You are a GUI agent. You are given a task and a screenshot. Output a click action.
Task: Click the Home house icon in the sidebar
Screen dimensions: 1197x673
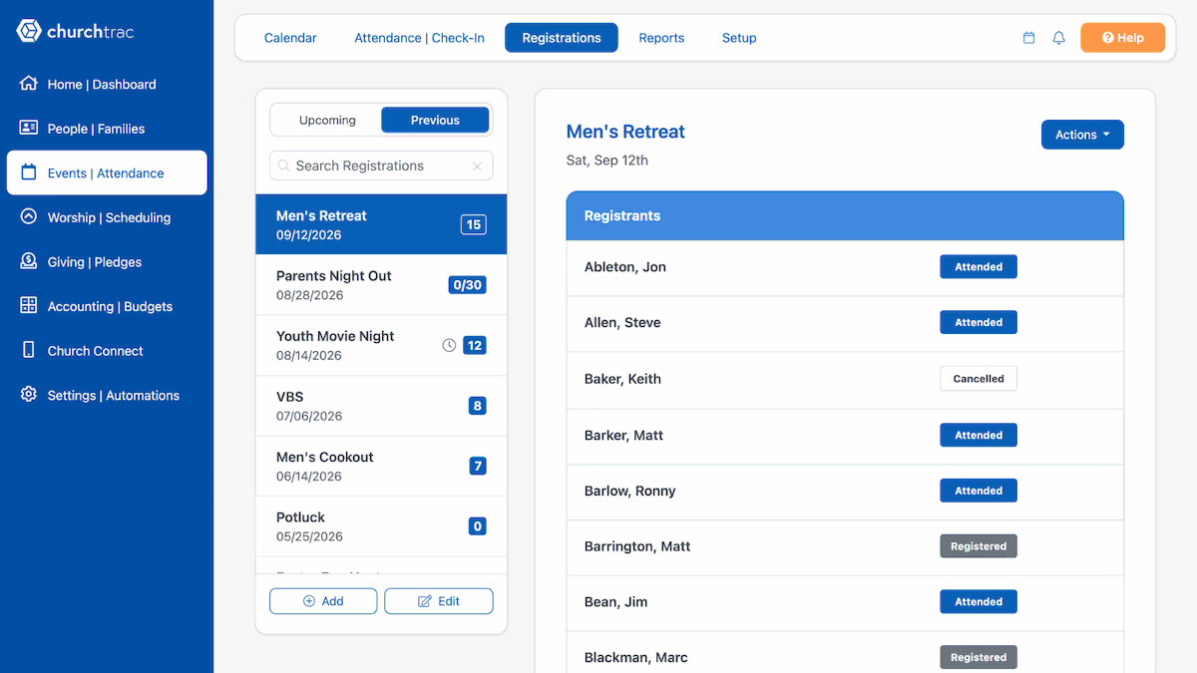tap(29, 84)
